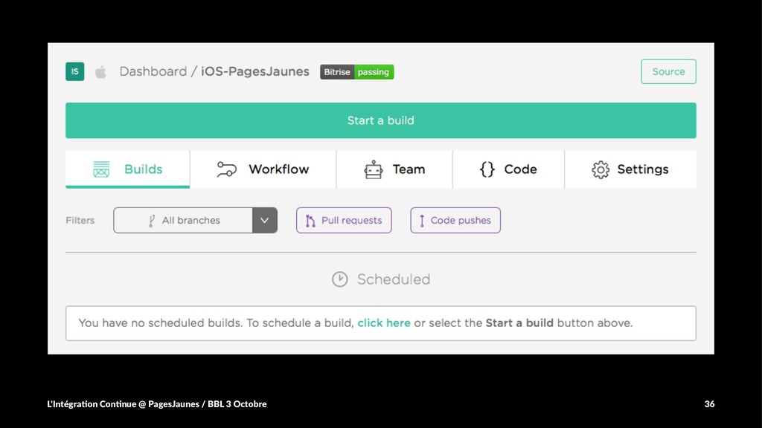Click the Scheduled clock icon
The width and height of the screenshot is (762, 428).
pos(339,279)
